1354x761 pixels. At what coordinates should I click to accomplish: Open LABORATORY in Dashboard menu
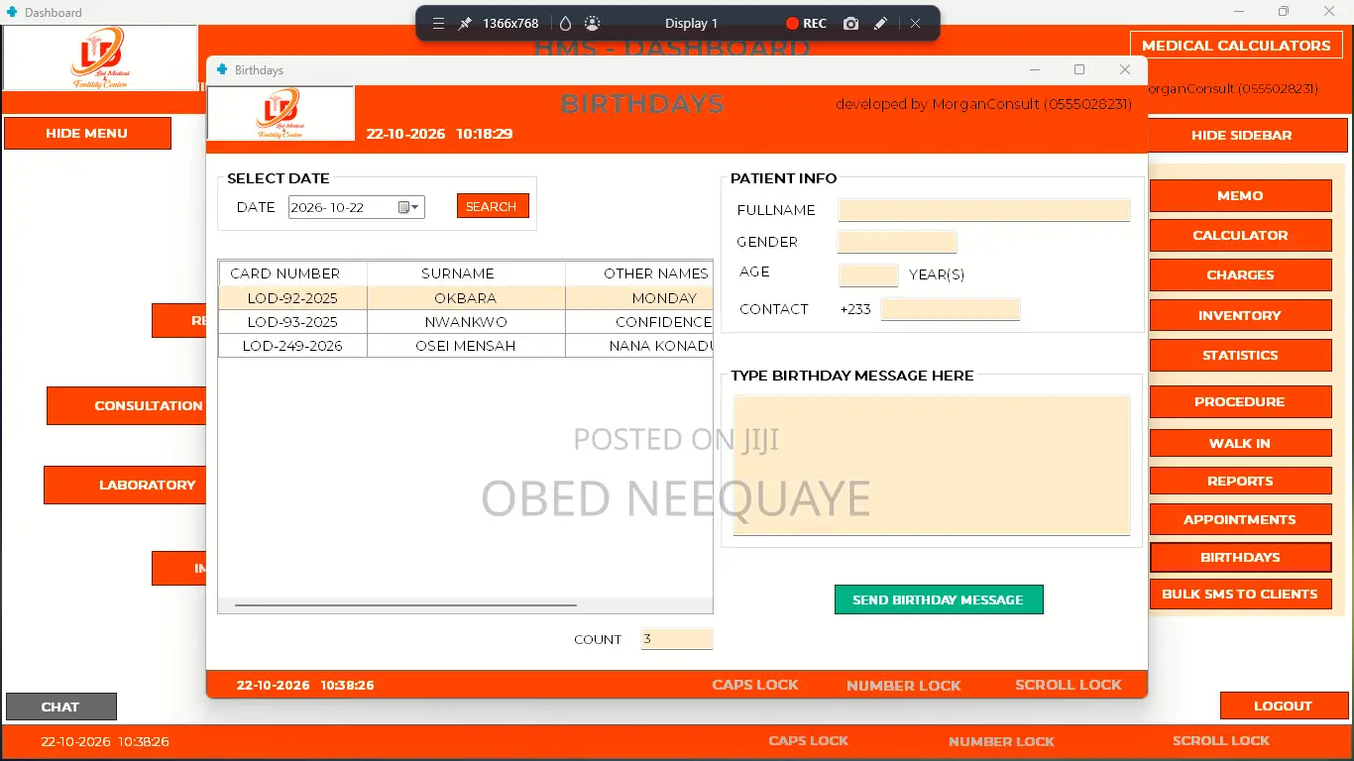click(x=125, y=485)
